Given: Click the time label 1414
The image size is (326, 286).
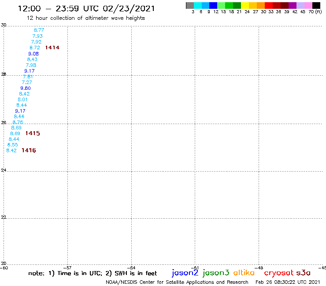Looking at the screenshot, I should [52, 48].
